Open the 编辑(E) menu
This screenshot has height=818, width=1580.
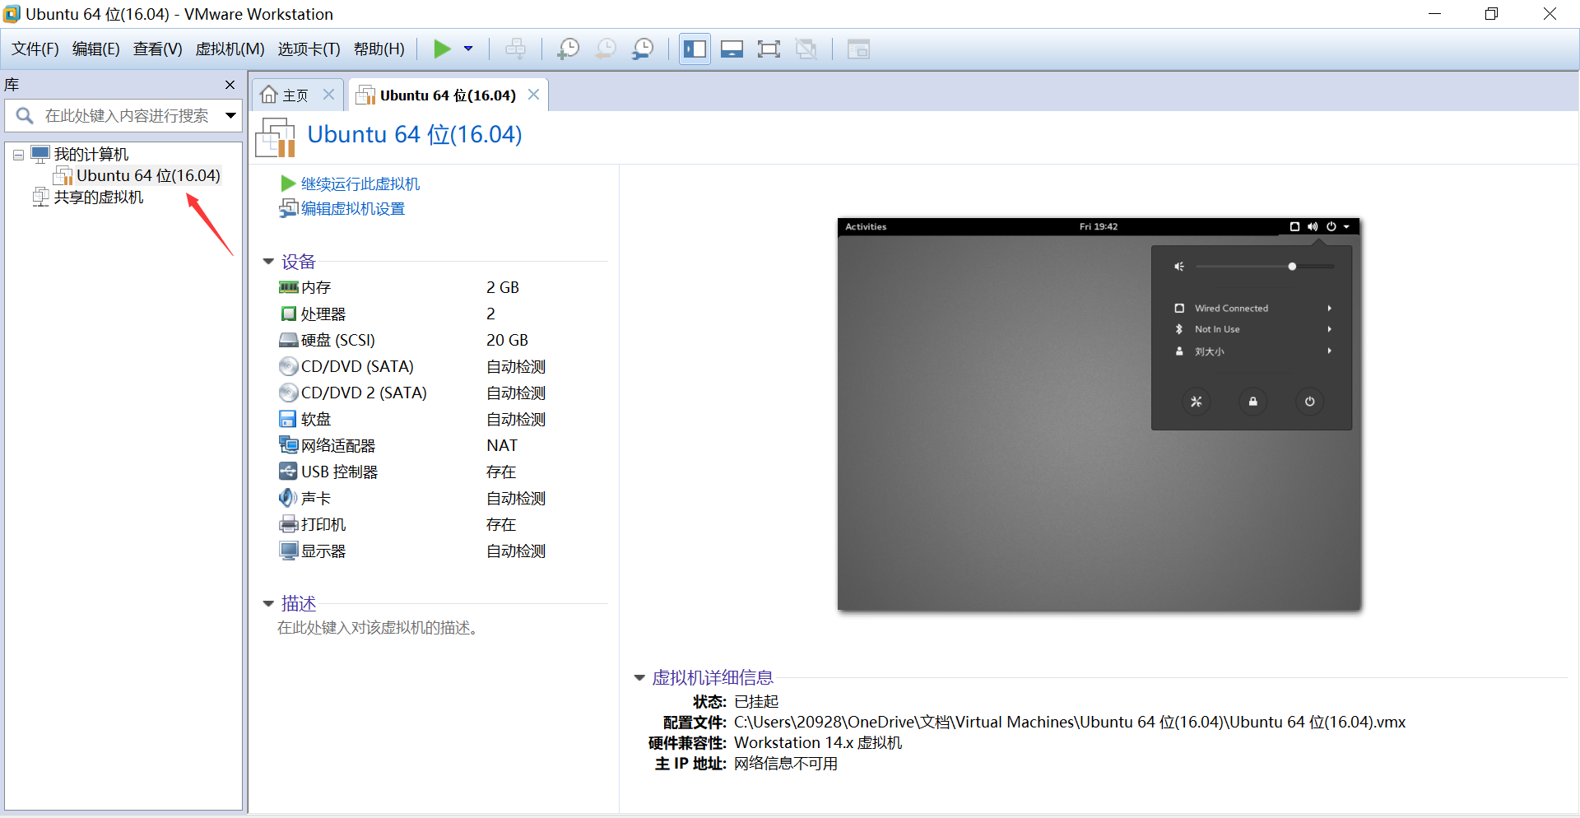96,49
